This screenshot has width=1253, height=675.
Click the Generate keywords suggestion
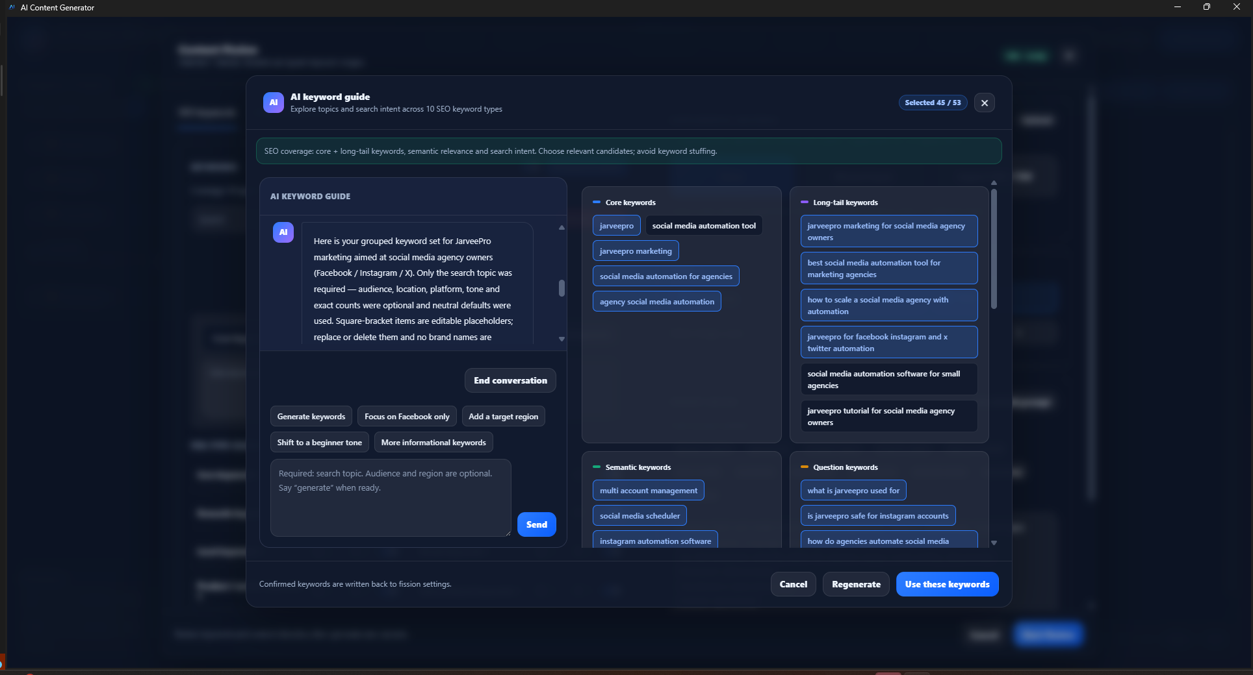(311, 417)
